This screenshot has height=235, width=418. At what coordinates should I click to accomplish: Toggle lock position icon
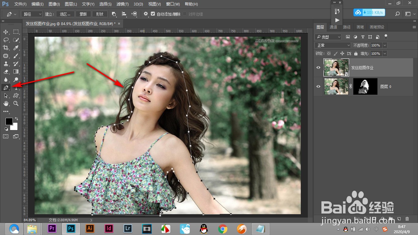pyautogui.click(x=342, y=54)
